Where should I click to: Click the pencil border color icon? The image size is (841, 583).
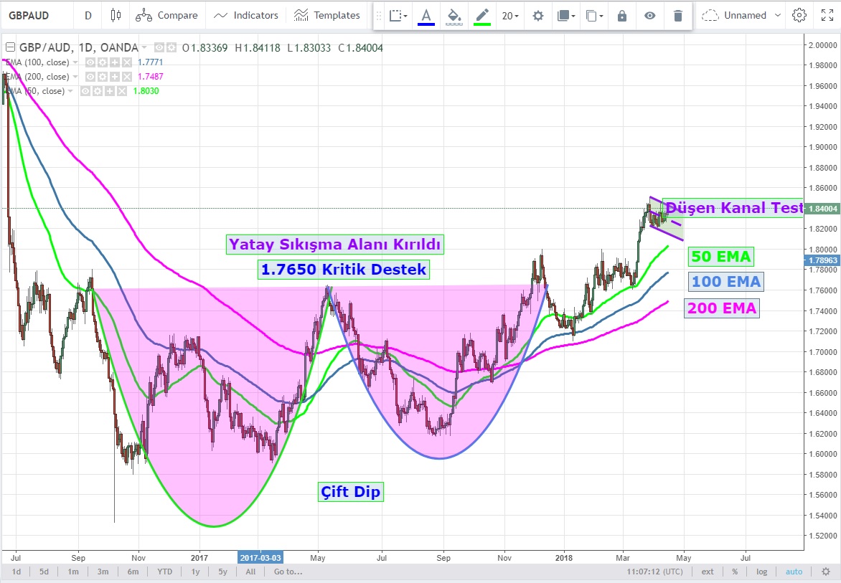pyautogui.click(x=481, y=15)
